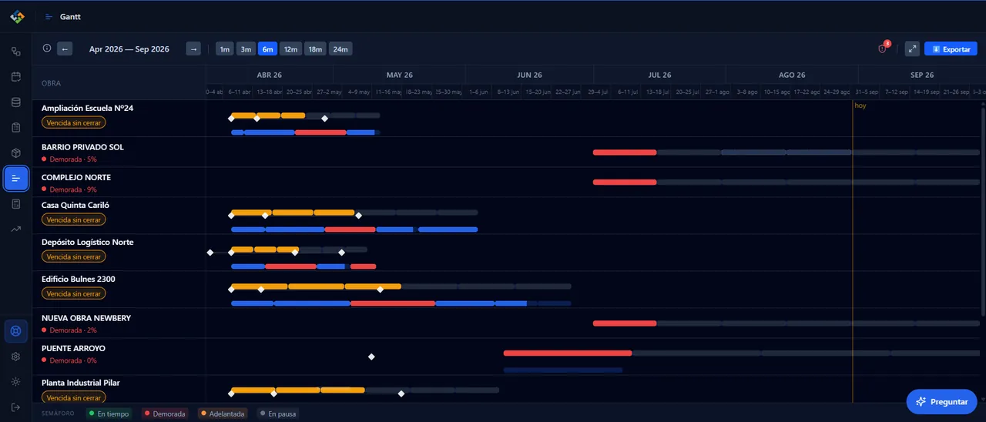Click the Demorada · 5% status
Image resolution: width=986 pixels, height=422 pixels.
pyautogui.click(x=69, y=159)
